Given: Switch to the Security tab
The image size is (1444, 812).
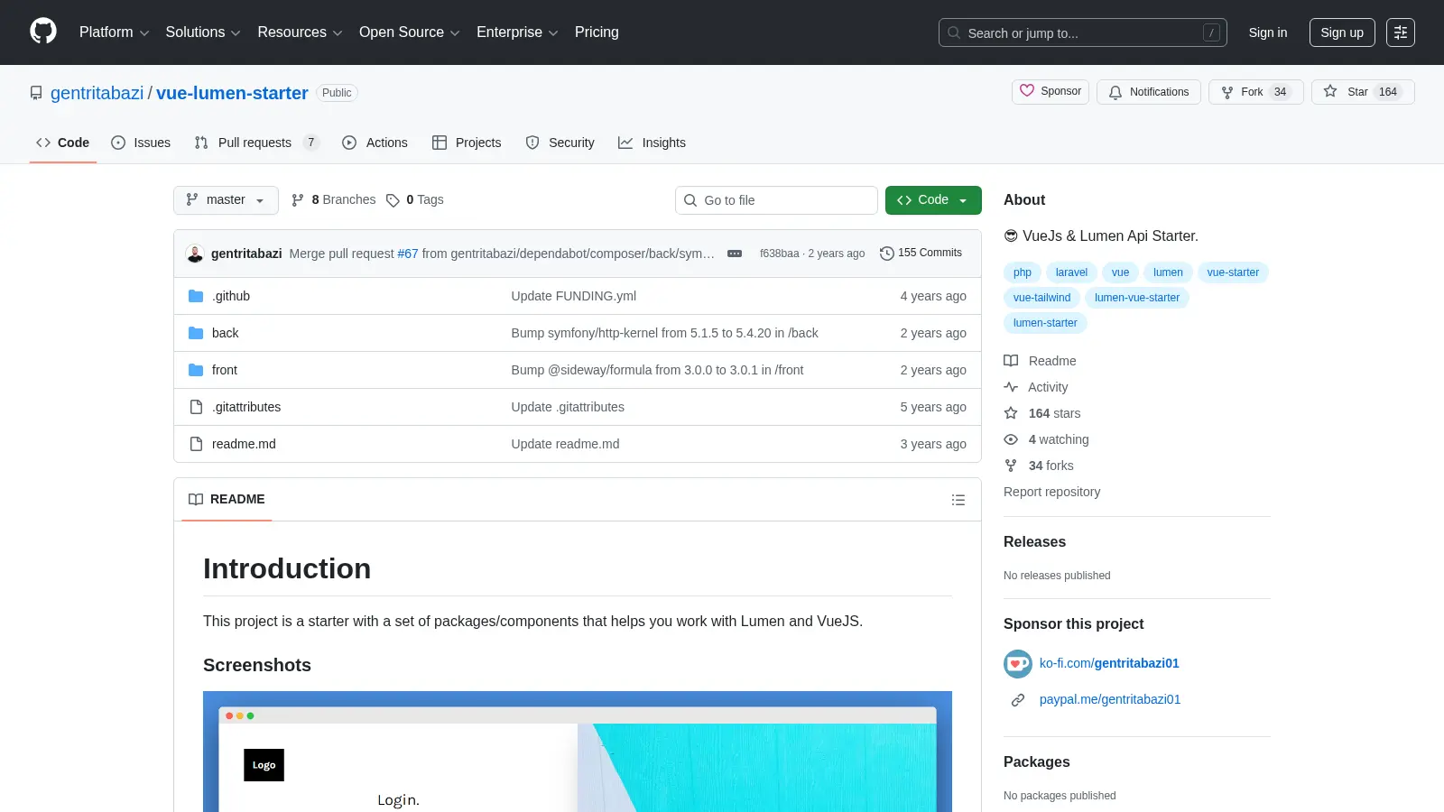Looking at the screenshot, I should pos(560,143).
